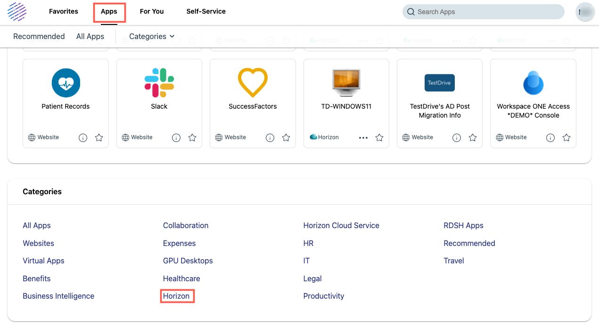The width and height of the screenshot is (599, 325).
Task: Click the TestDrive app logo
Action: 439,83
